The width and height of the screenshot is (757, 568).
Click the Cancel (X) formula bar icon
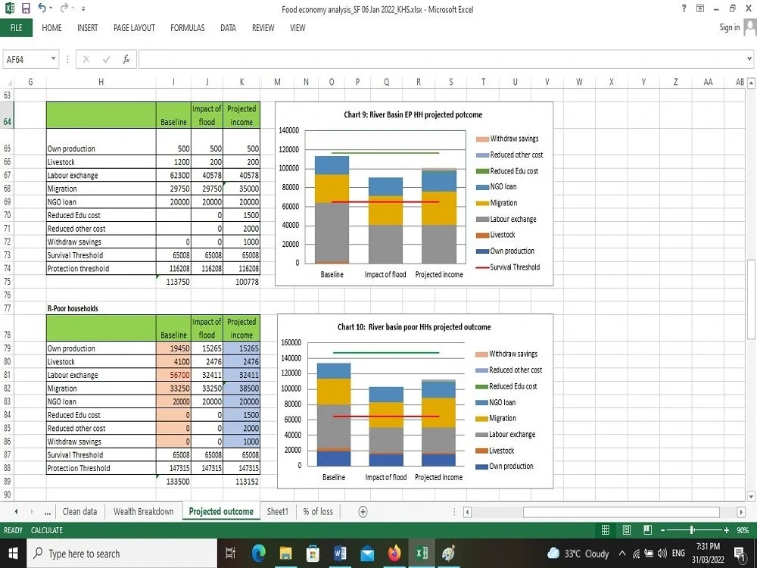(x=86, y=59)
